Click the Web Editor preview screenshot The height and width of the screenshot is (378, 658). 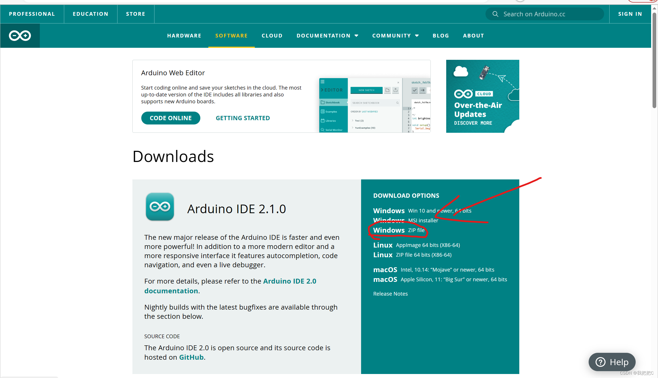[375, 105]
